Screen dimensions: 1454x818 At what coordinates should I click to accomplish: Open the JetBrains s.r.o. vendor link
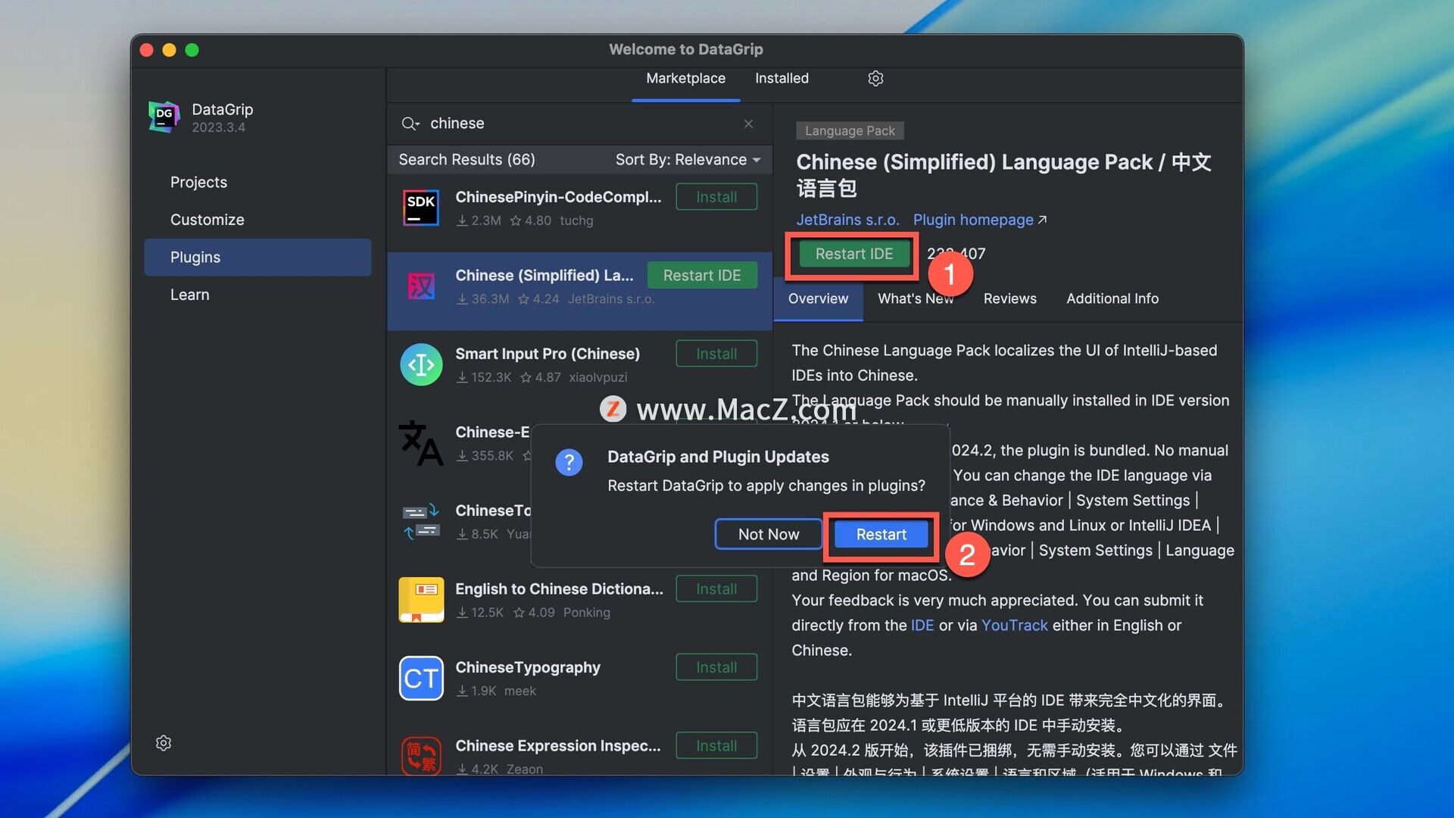(847, 220)
